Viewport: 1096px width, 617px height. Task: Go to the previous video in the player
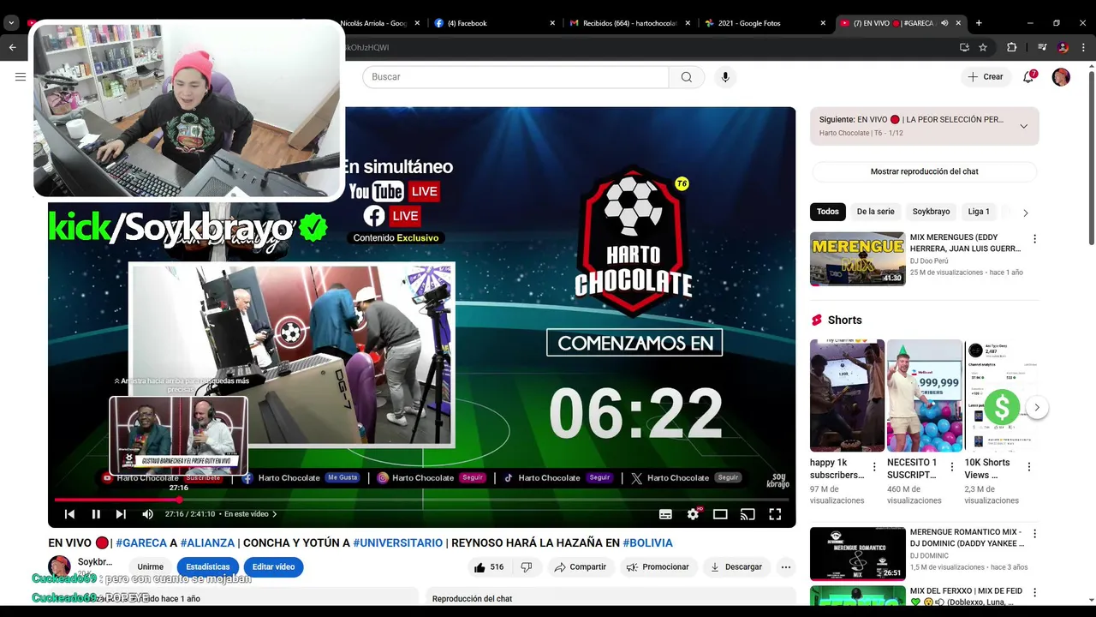[x=70, y=514]
